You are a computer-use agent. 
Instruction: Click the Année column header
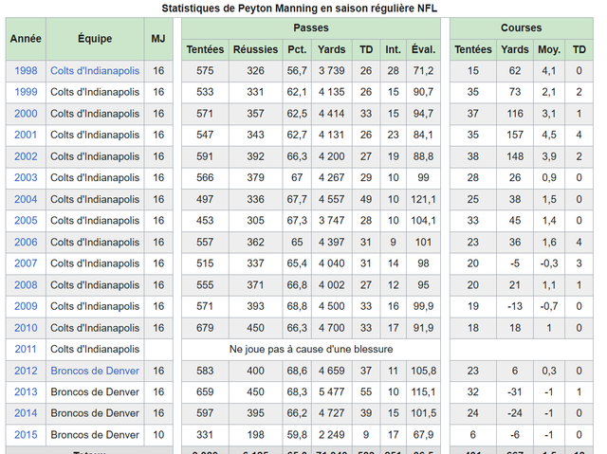point(25,39)
